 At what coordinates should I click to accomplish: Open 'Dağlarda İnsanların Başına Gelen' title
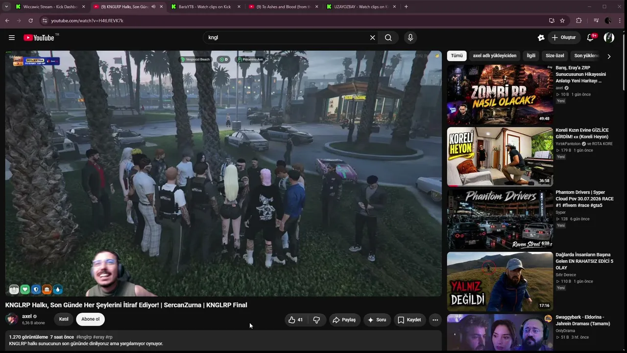point(584,261)
